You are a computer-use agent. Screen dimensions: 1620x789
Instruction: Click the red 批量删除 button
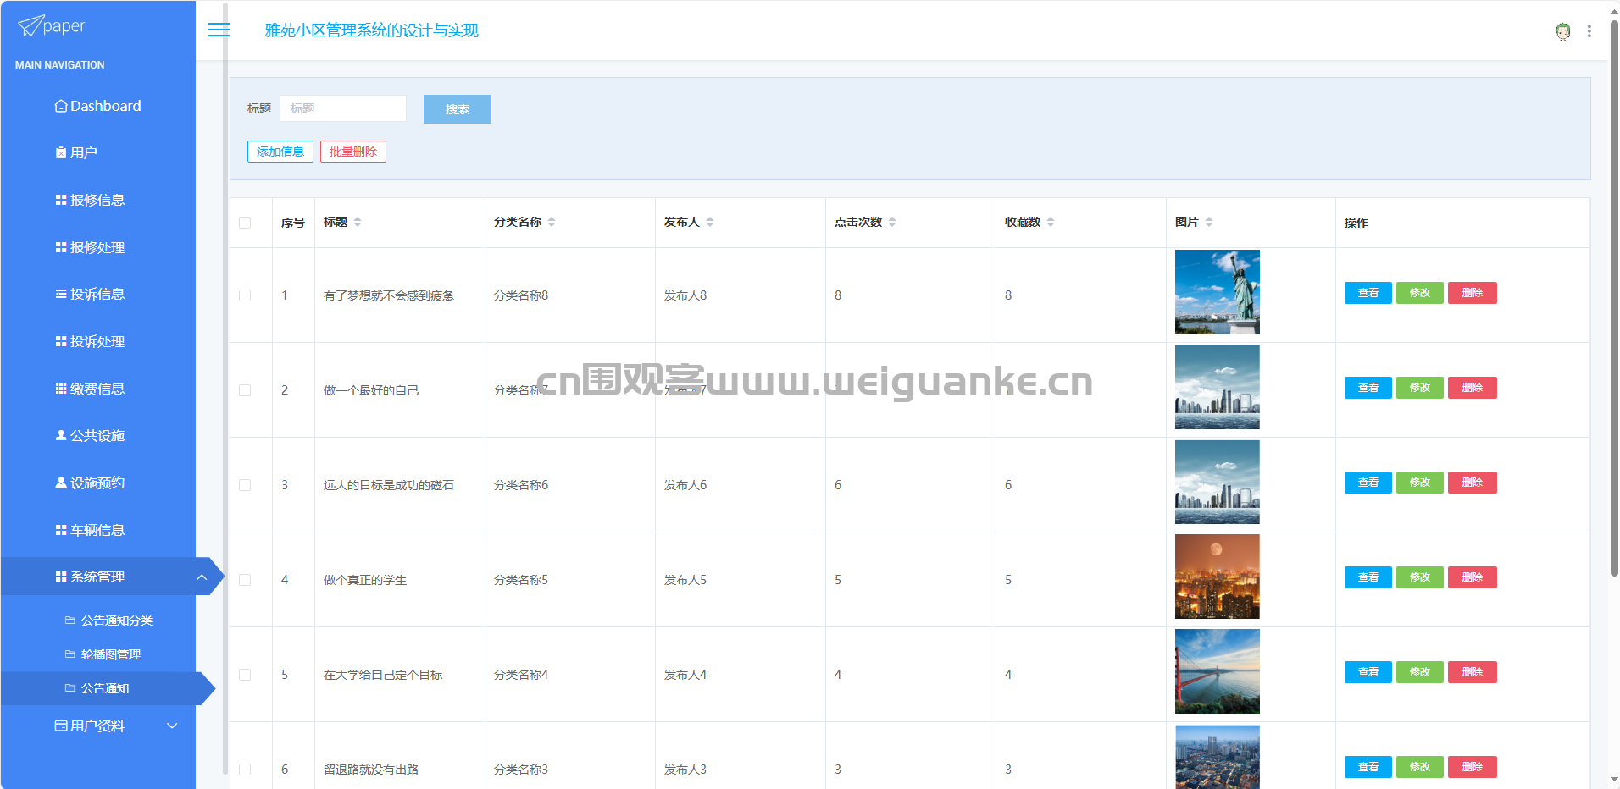(352, 152)
